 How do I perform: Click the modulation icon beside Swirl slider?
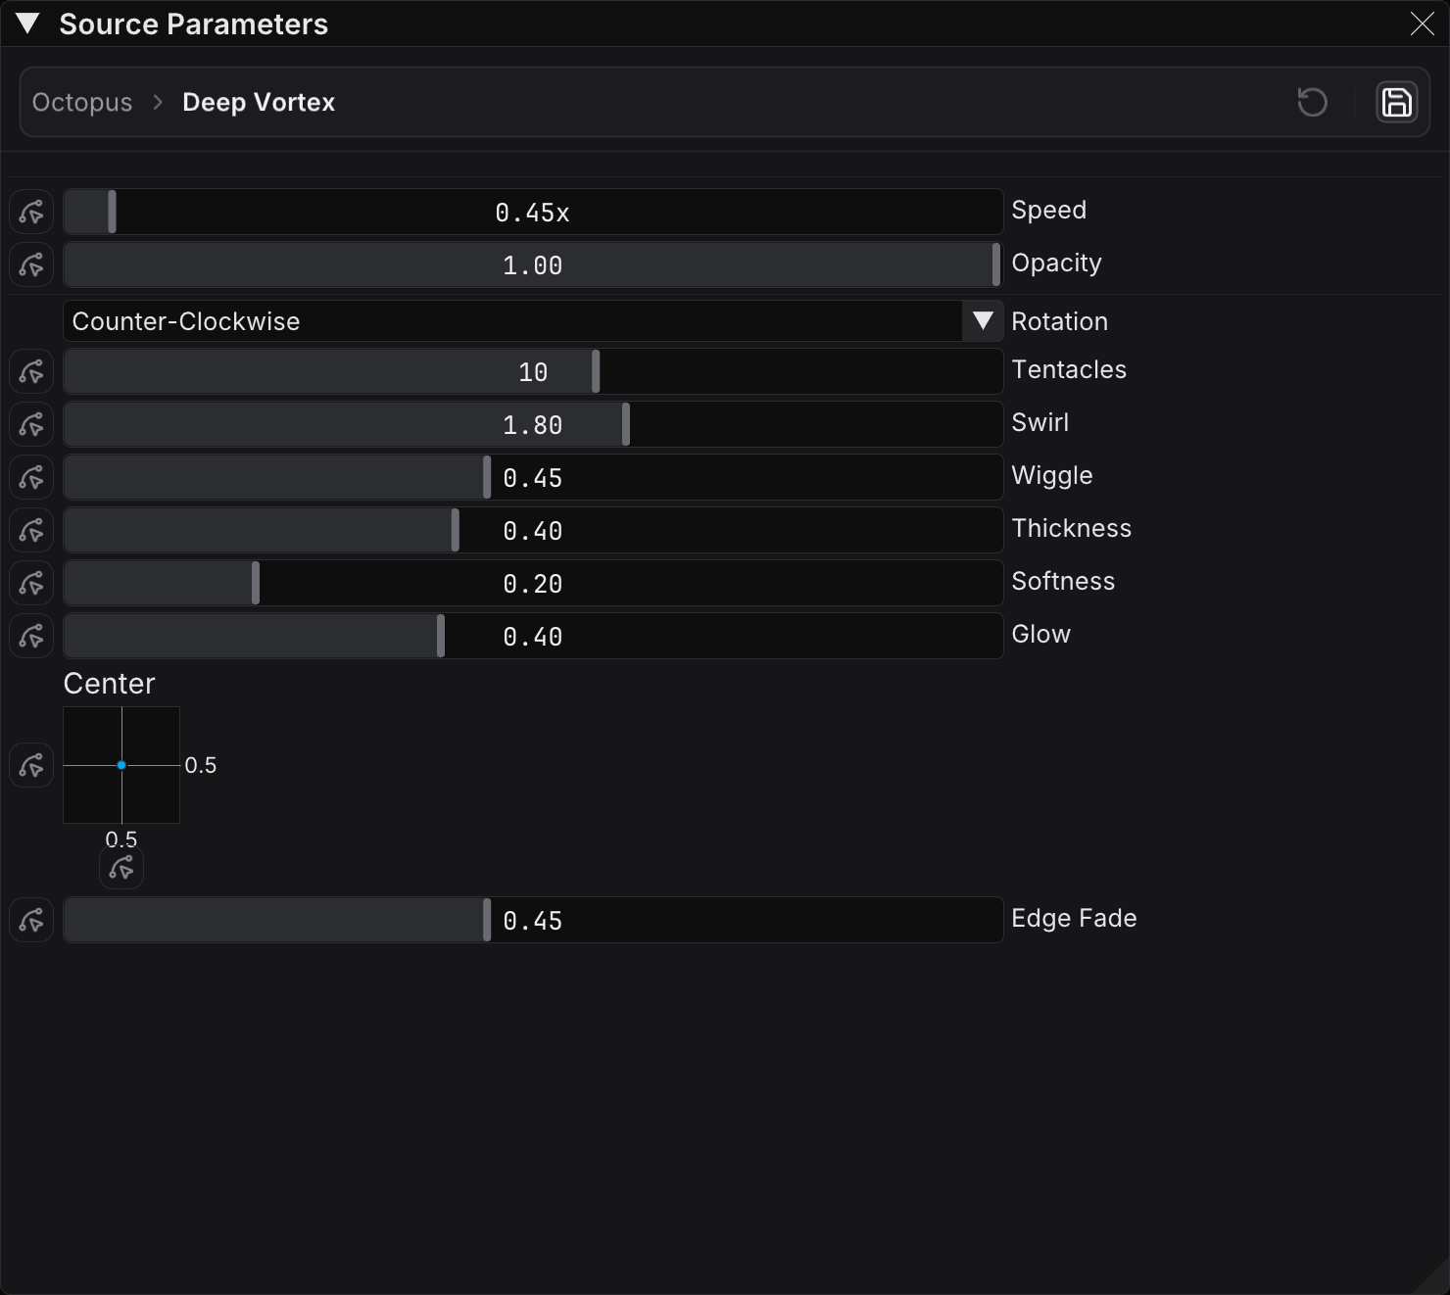[x=31, y=424]
